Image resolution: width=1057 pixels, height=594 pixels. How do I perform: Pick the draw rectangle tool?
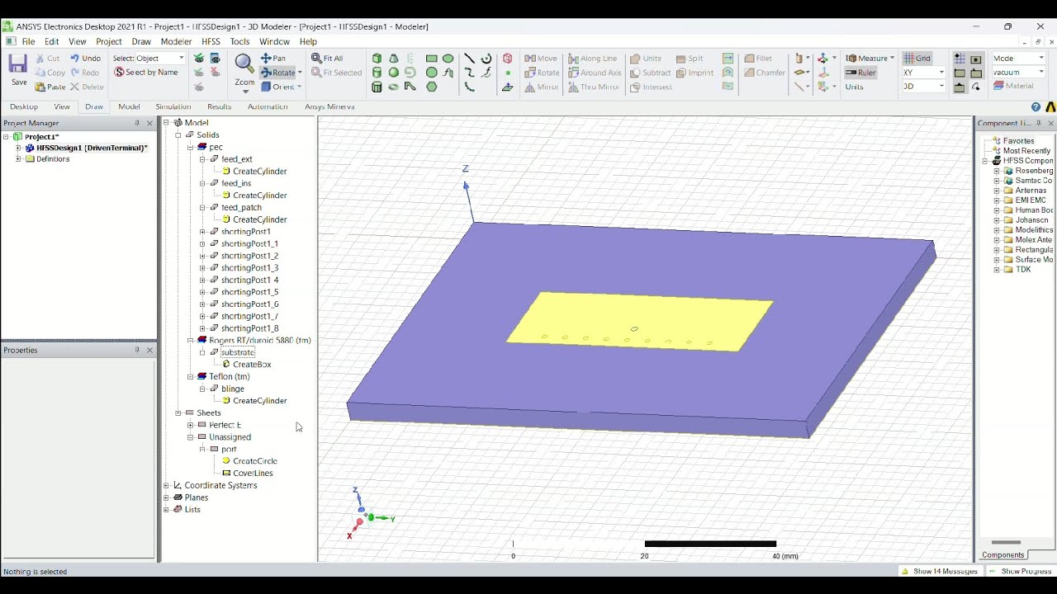click(x=431, y=59)
